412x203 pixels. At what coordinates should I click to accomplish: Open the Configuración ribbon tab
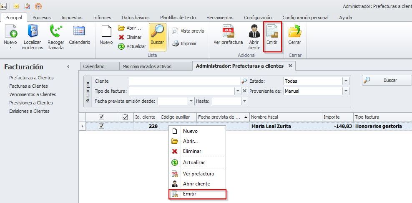[x=258, y=18]
